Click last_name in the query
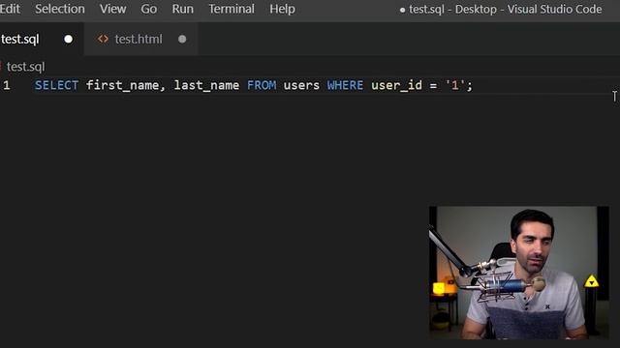This screenshot has height=348, width=620. 206,85
